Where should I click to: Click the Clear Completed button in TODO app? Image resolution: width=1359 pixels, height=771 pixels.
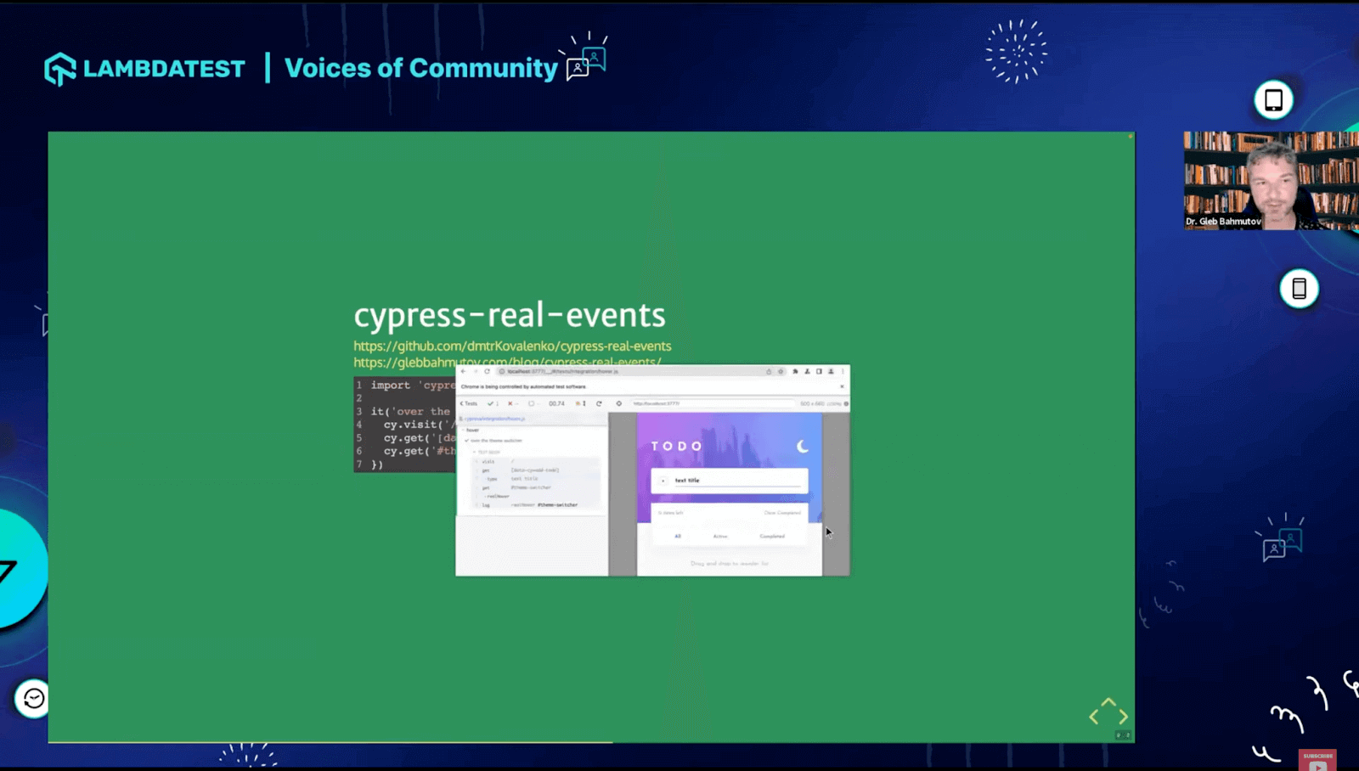pos(782,513)
